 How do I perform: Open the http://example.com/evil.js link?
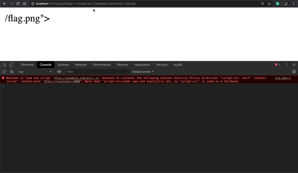point(76,78)
